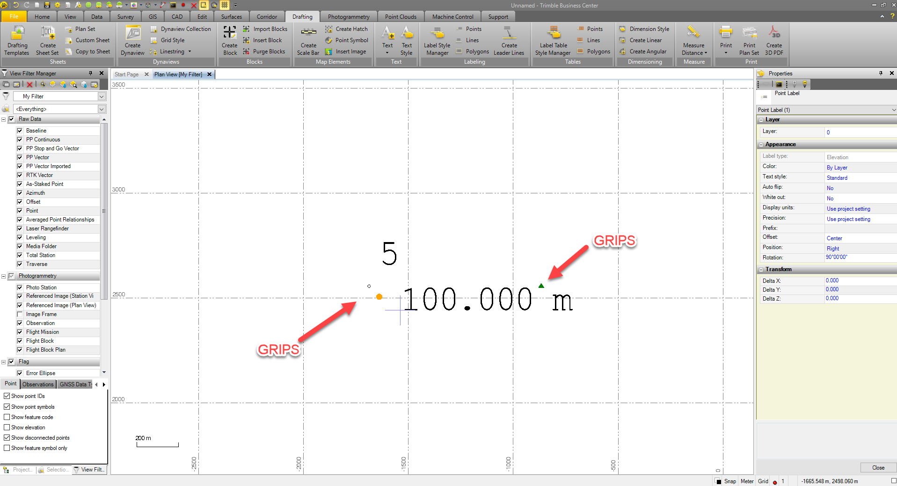Click the Close button in Properties

coord(878,468)
